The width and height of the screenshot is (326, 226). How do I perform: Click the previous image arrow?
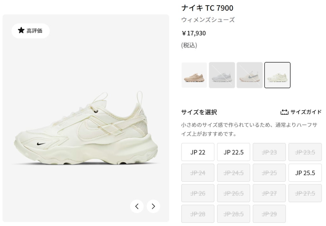pos(137,206)
